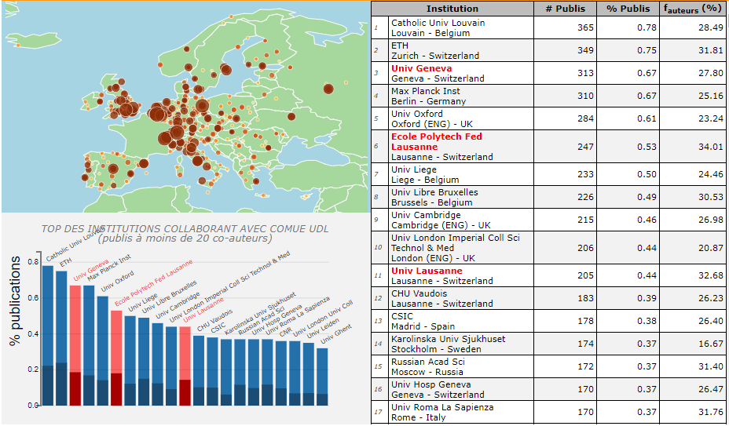Select 'Cambridge (ENG) - UK' location text
729x426 pixels.
[441, 225]
